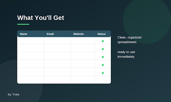Image resolution: width=171 pixels, height=102 pixels.
Task: Click the "What You'll Get" heading
Action: (40, 18)
